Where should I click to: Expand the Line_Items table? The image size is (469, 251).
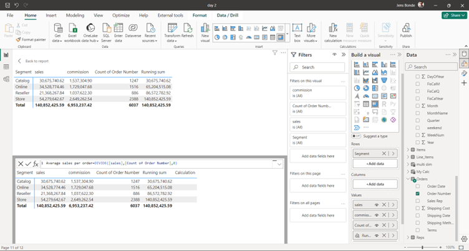pos(408,157)
